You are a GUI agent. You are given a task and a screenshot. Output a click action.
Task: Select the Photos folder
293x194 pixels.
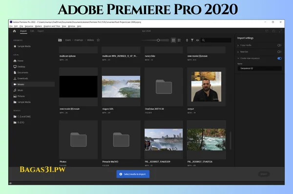point(78,140)
